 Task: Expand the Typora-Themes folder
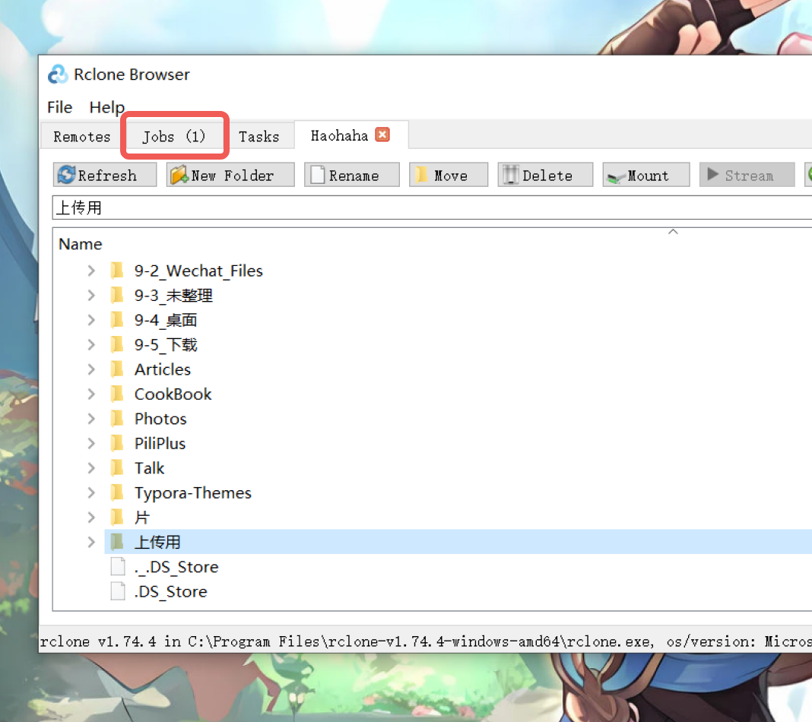point(91,492)
